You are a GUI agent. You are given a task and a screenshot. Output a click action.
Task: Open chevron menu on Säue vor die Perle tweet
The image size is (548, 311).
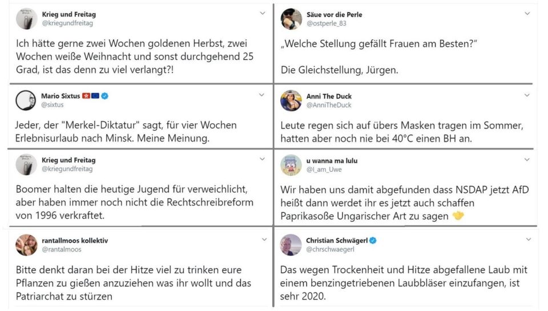click(527, 14)
